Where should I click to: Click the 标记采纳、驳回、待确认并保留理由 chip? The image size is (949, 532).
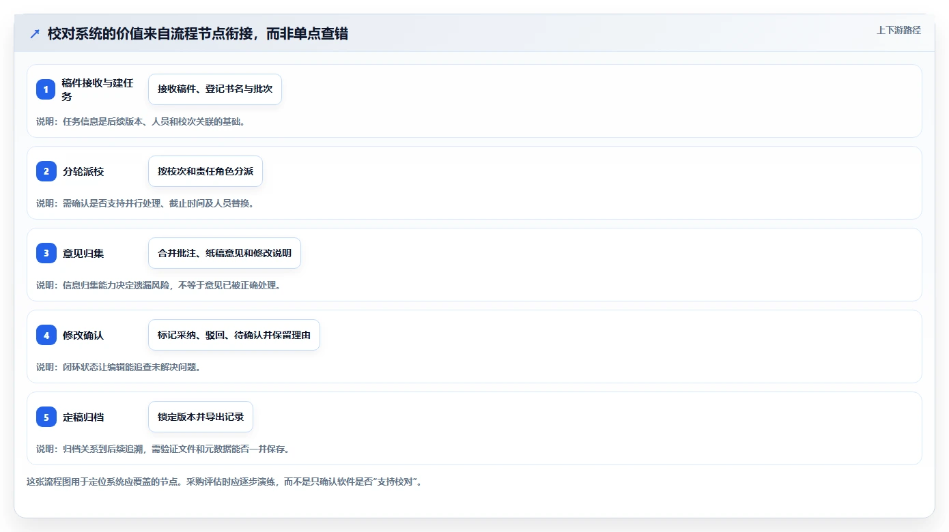click(234, 335)
